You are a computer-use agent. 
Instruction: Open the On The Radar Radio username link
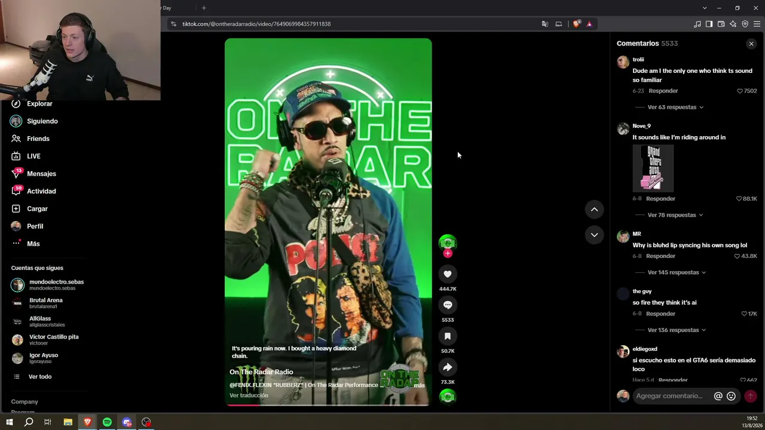(x=261, y=372)
